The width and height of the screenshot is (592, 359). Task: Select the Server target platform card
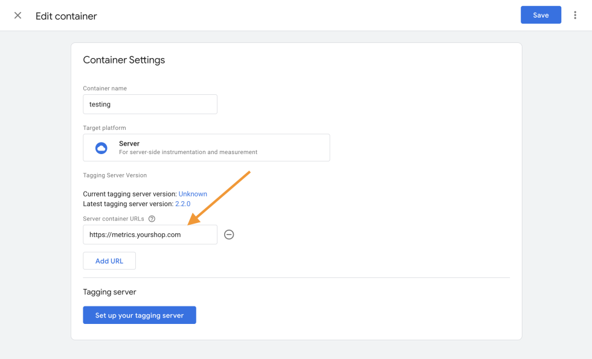tap(206, 147)
